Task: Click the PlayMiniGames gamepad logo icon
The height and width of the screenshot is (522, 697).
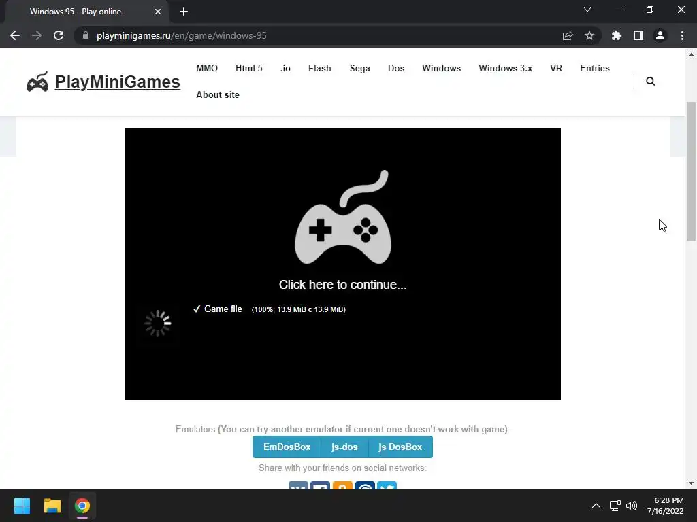Action: point(37,82)
